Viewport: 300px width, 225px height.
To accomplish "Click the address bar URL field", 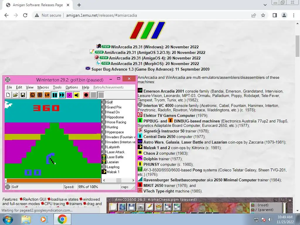I will [101, 15].
